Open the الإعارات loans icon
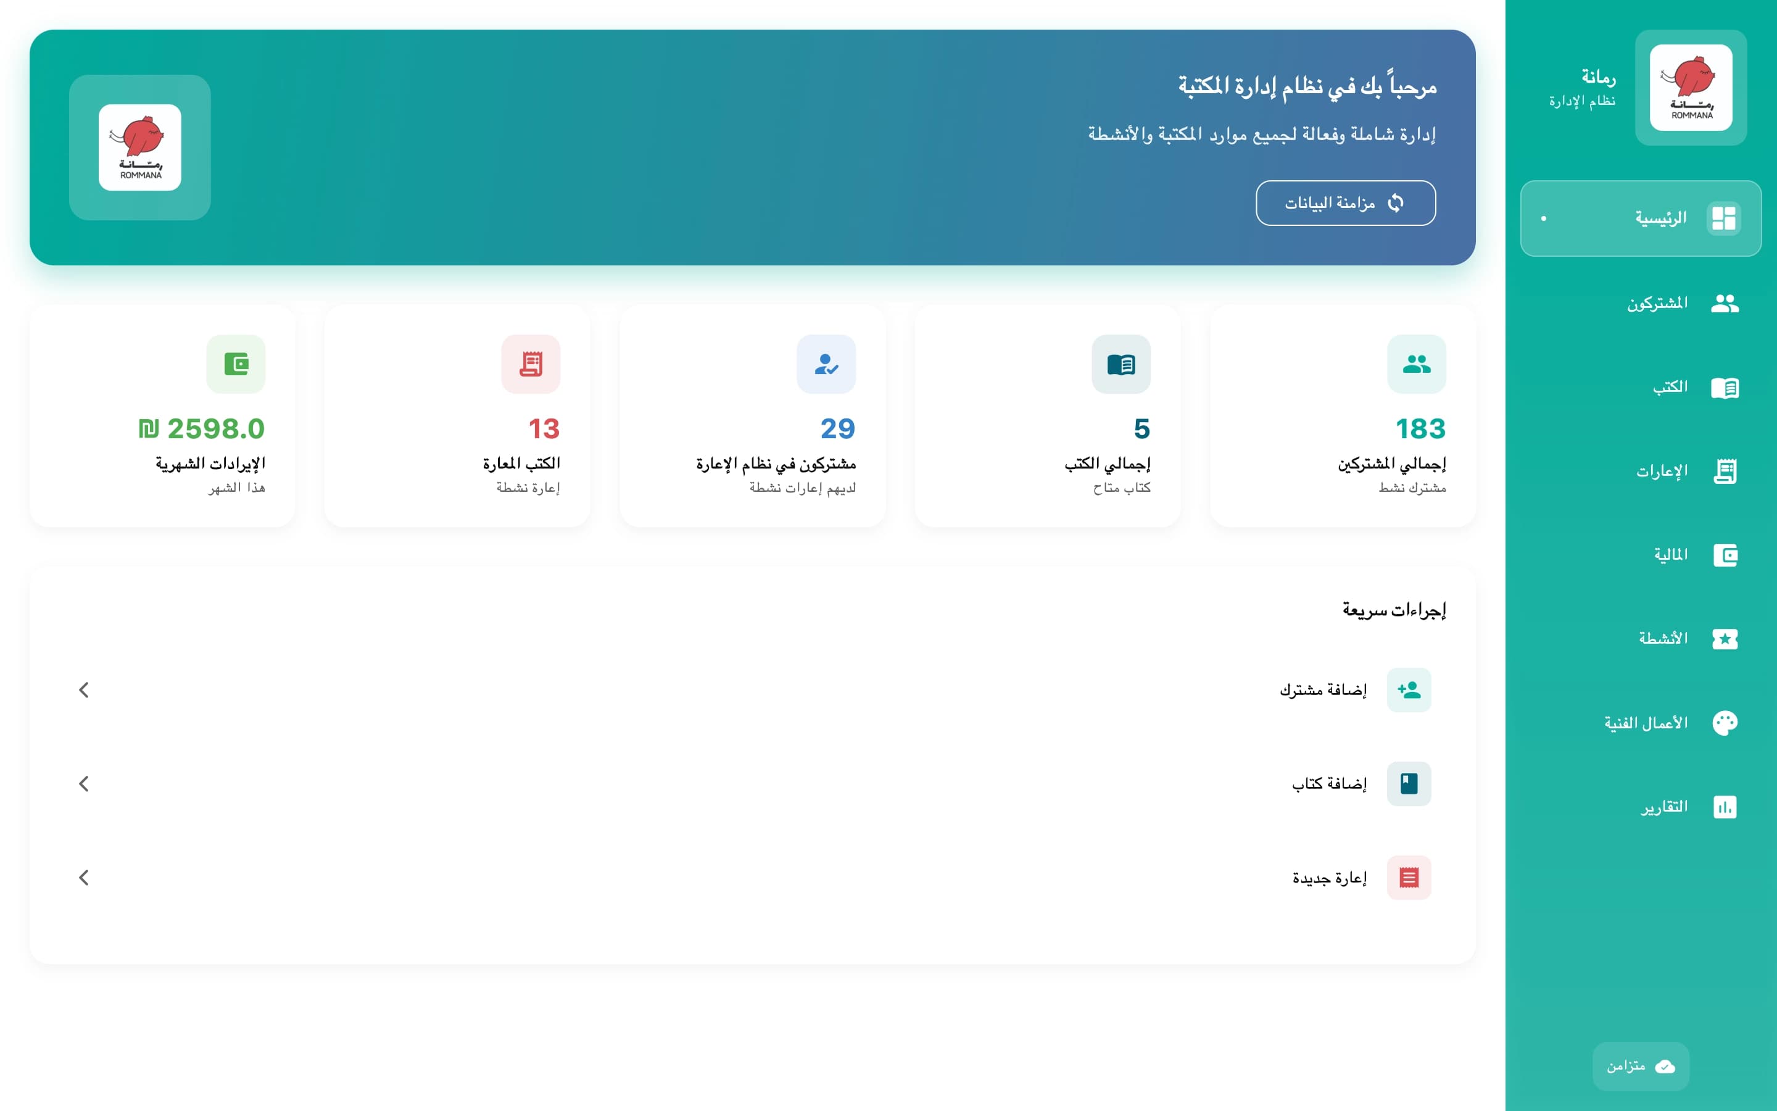Screen dimensions: 1777x1111 (x=1726, y=470)
